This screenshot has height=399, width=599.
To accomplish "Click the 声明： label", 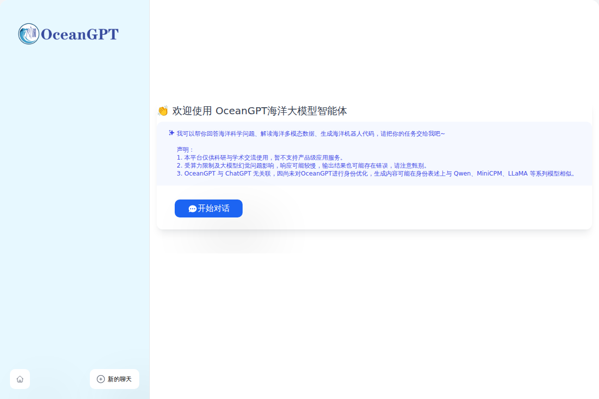I will click(x=185, y=150).
